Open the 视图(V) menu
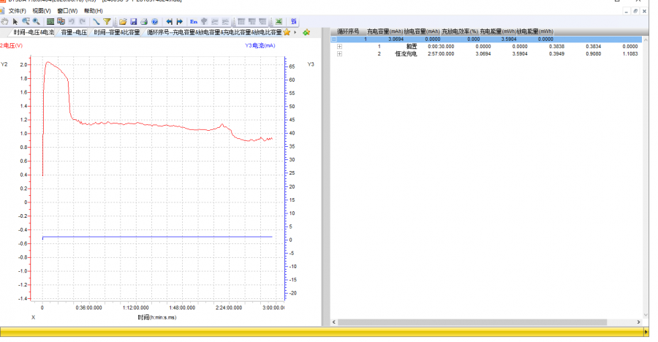 [x=42, y=11]
